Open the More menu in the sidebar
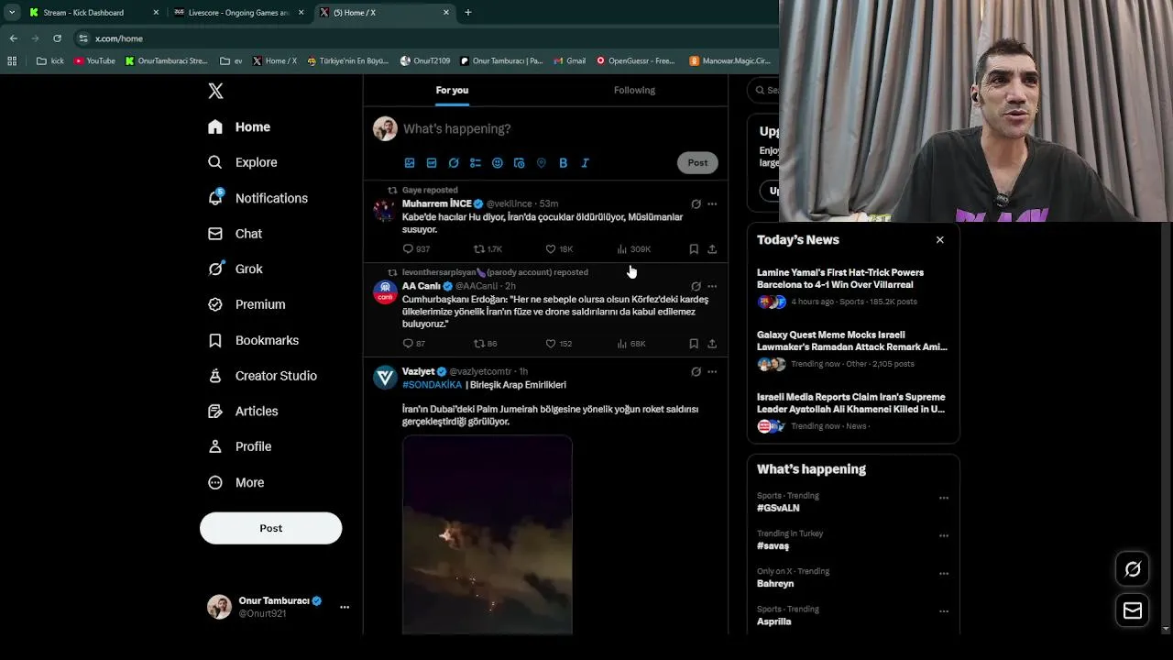 (236, 482)
